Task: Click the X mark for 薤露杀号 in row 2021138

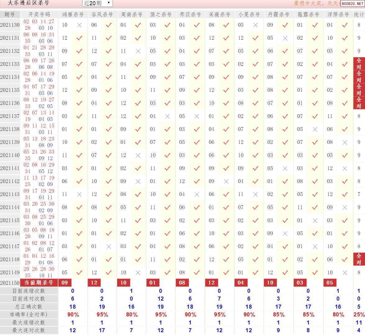Action: tap(315, 129)
